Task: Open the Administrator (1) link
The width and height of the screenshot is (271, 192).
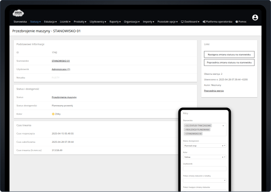Action: [x=61, y=70]
